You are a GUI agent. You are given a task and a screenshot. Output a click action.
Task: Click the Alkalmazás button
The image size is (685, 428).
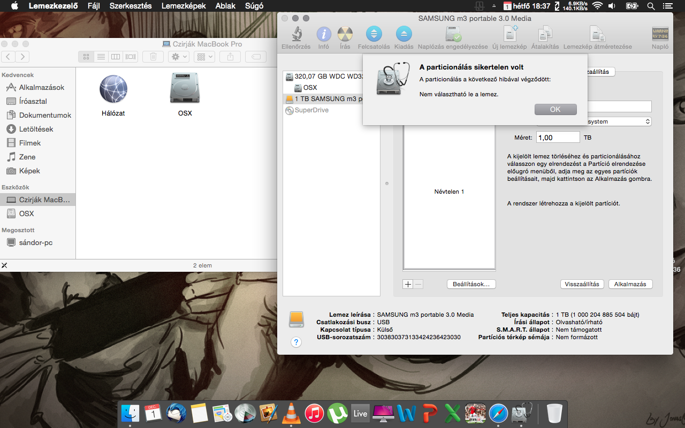pyautogui.click(x=630, y=284)
